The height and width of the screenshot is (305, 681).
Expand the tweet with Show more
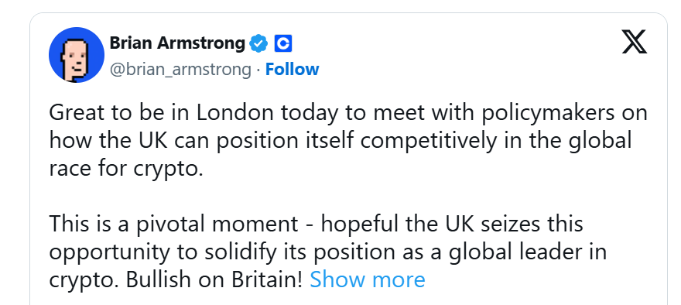point(368,279)
